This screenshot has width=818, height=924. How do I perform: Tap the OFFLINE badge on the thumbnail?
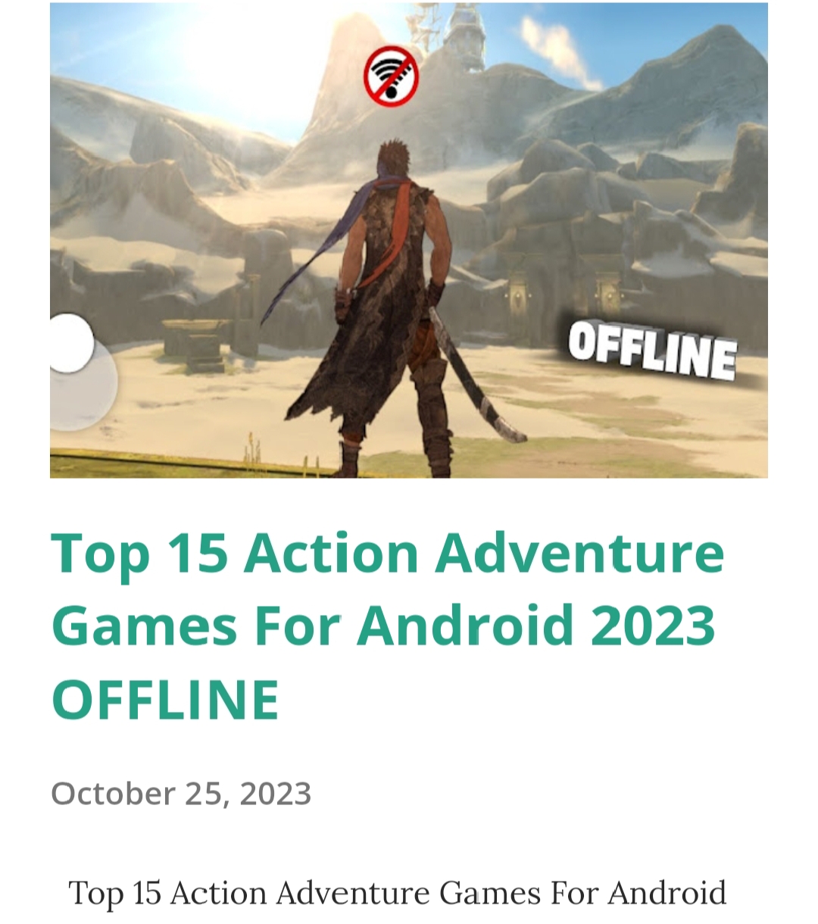(x=652, y=351)
